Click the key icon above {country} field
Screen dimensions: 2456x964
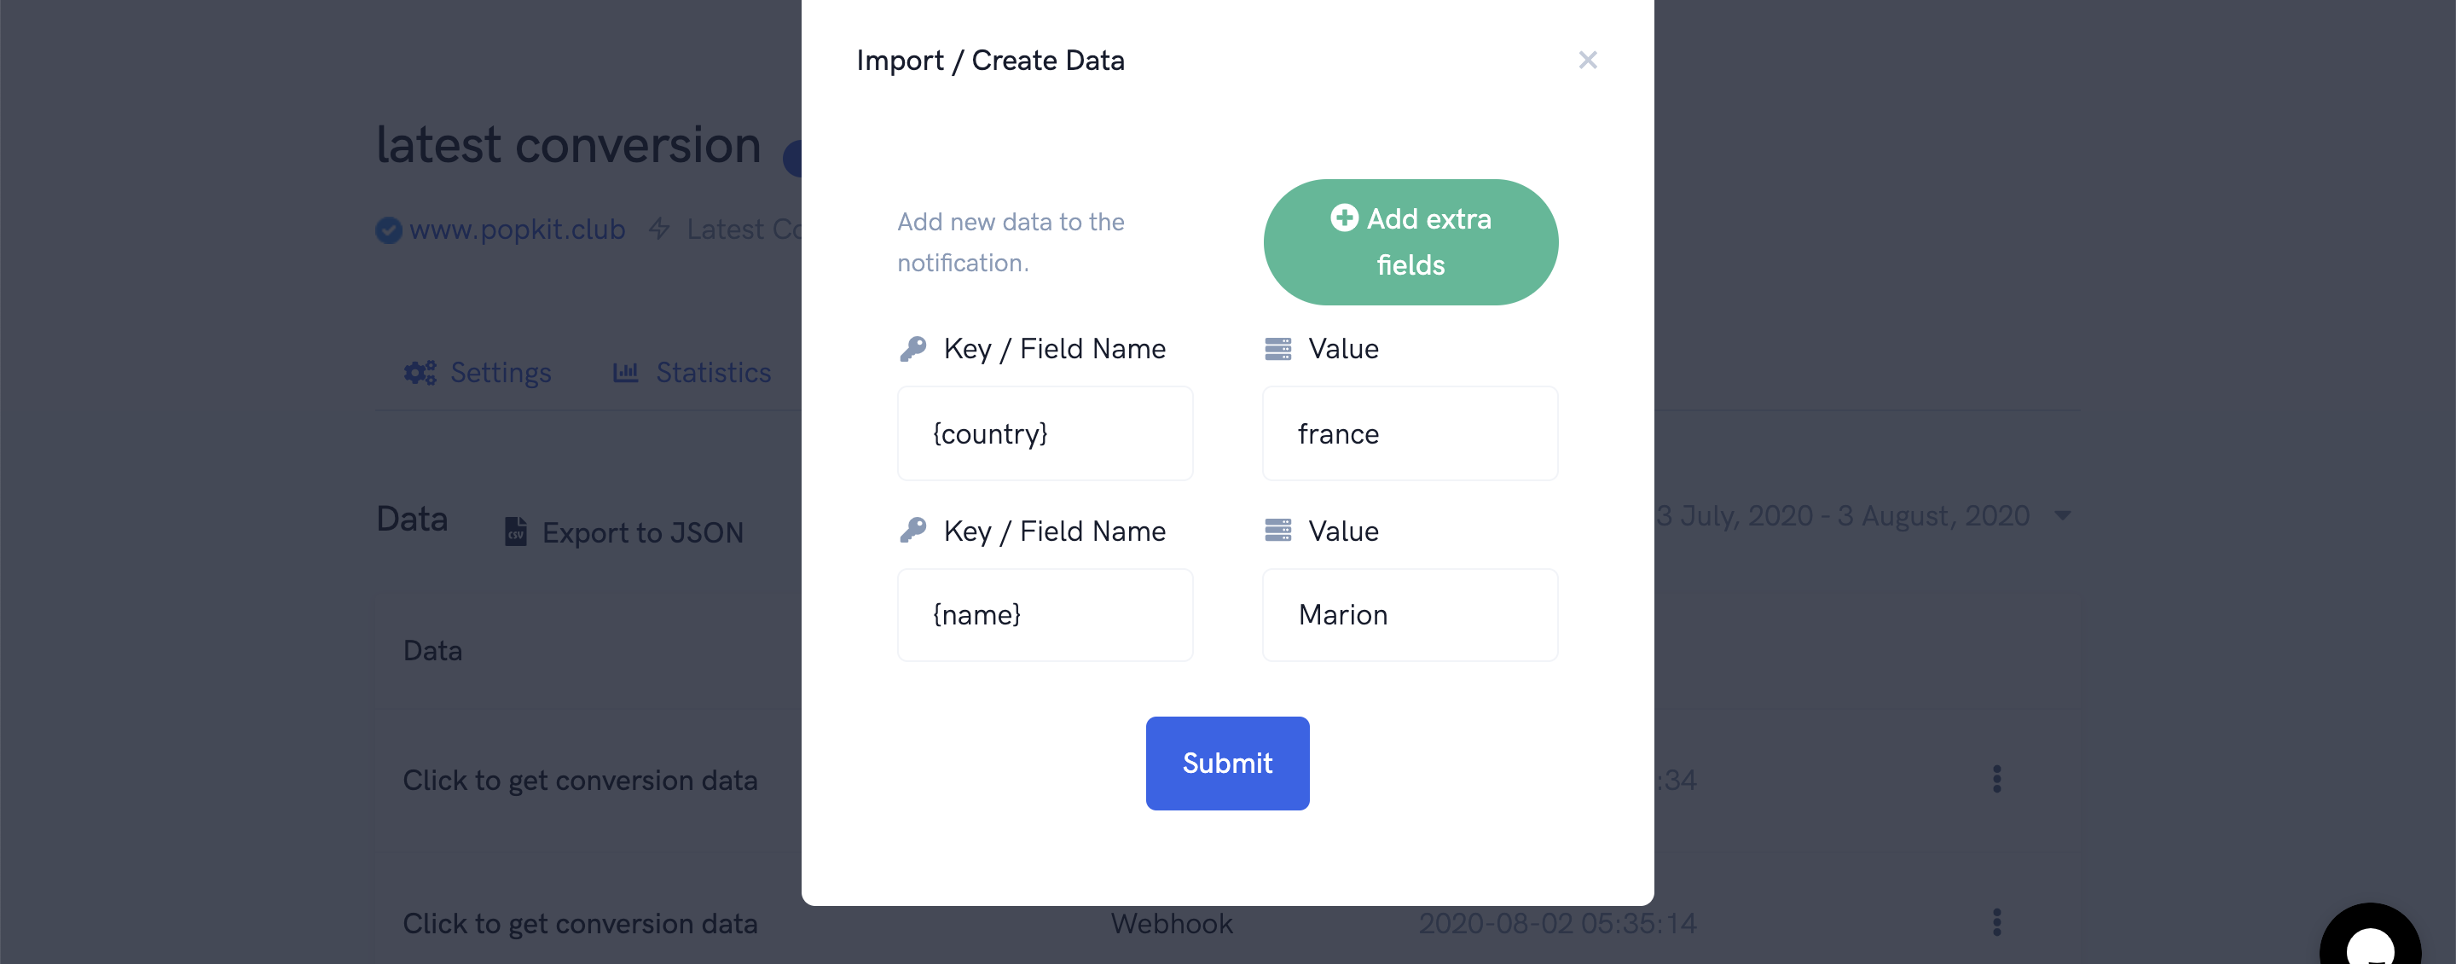(913, 349)
